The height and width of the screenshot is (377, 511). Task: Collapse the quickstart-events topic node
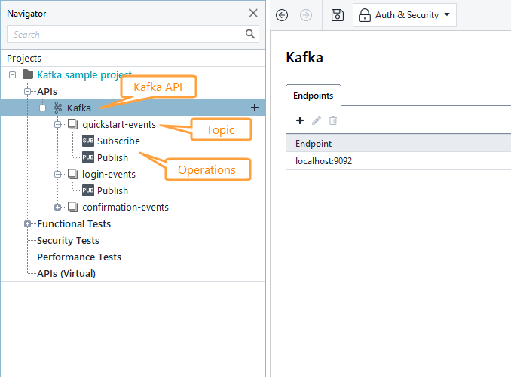coord(58,125)
